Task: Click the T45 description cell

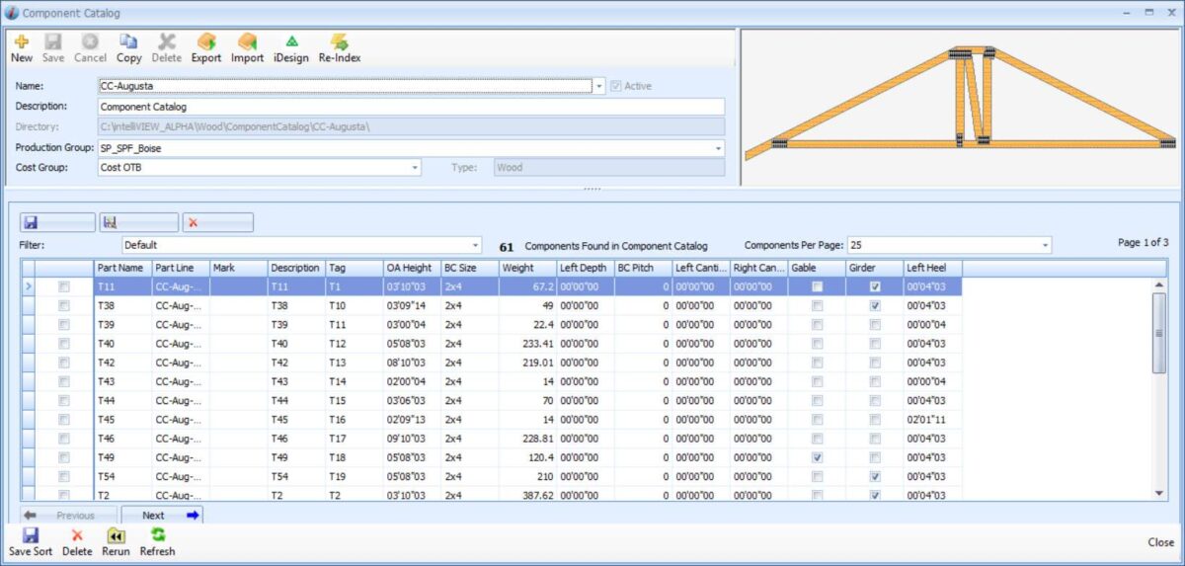Action: click(x=296, y=420)
